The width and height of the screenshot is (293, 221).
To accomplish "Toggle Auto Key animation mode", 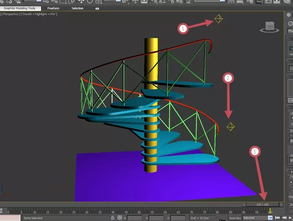I will (x=235, y=218).
